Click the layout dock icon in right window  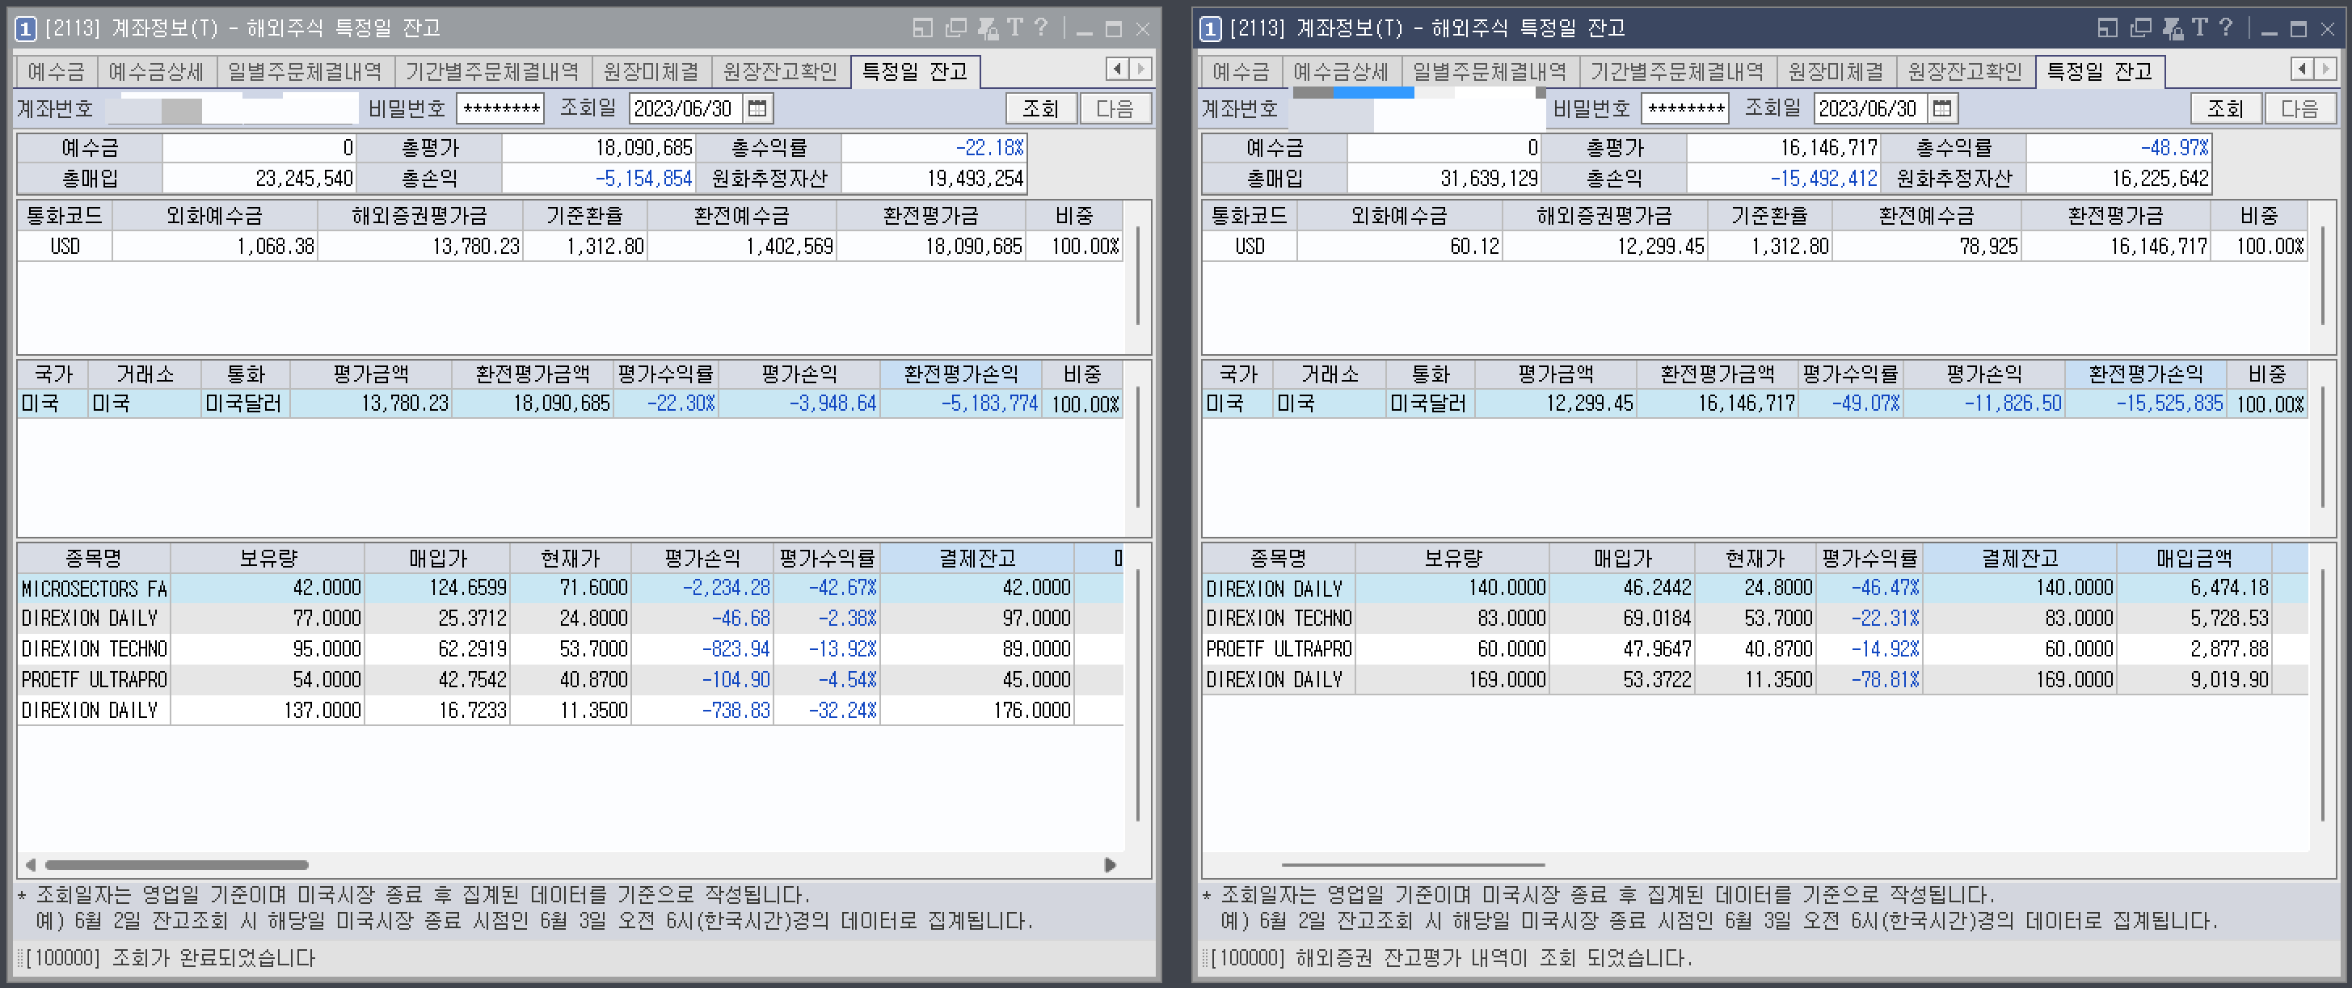tap(2107, 28)
